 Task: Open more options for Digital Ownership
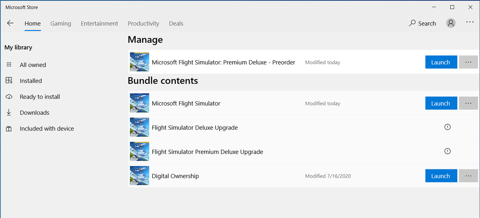click(x=468, y=176)
